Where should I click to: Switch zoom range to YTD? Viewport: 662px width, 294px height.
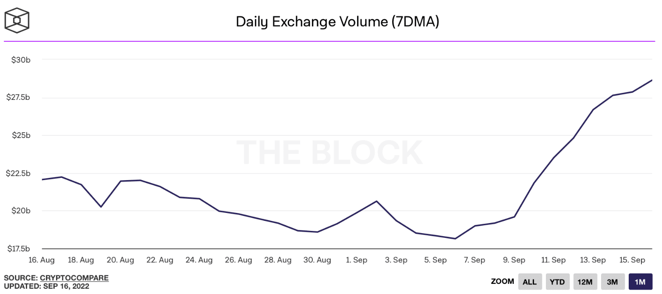click(x=557, y=282)
